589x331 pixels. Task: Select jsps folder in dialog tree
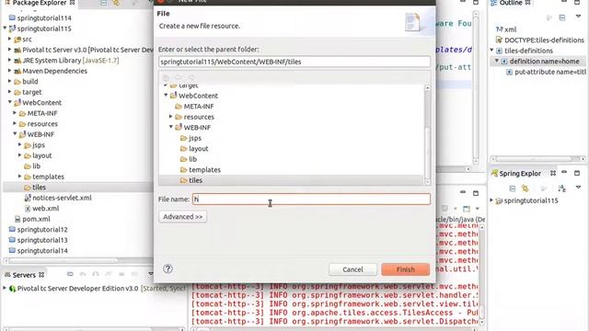coord(194,138)
